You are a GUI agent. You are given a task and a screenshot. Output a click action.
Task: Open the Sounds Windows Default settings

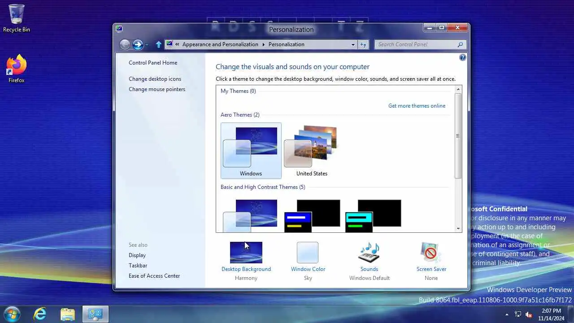click(369, 253)
